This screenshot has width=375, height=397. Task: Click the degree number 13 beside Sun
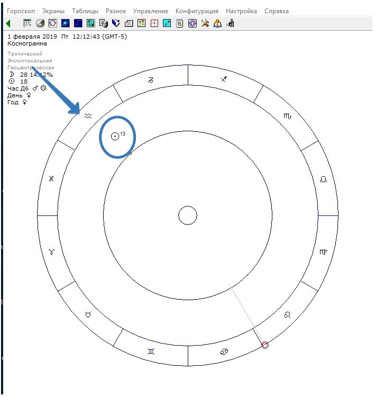click(x=123, y=134)
